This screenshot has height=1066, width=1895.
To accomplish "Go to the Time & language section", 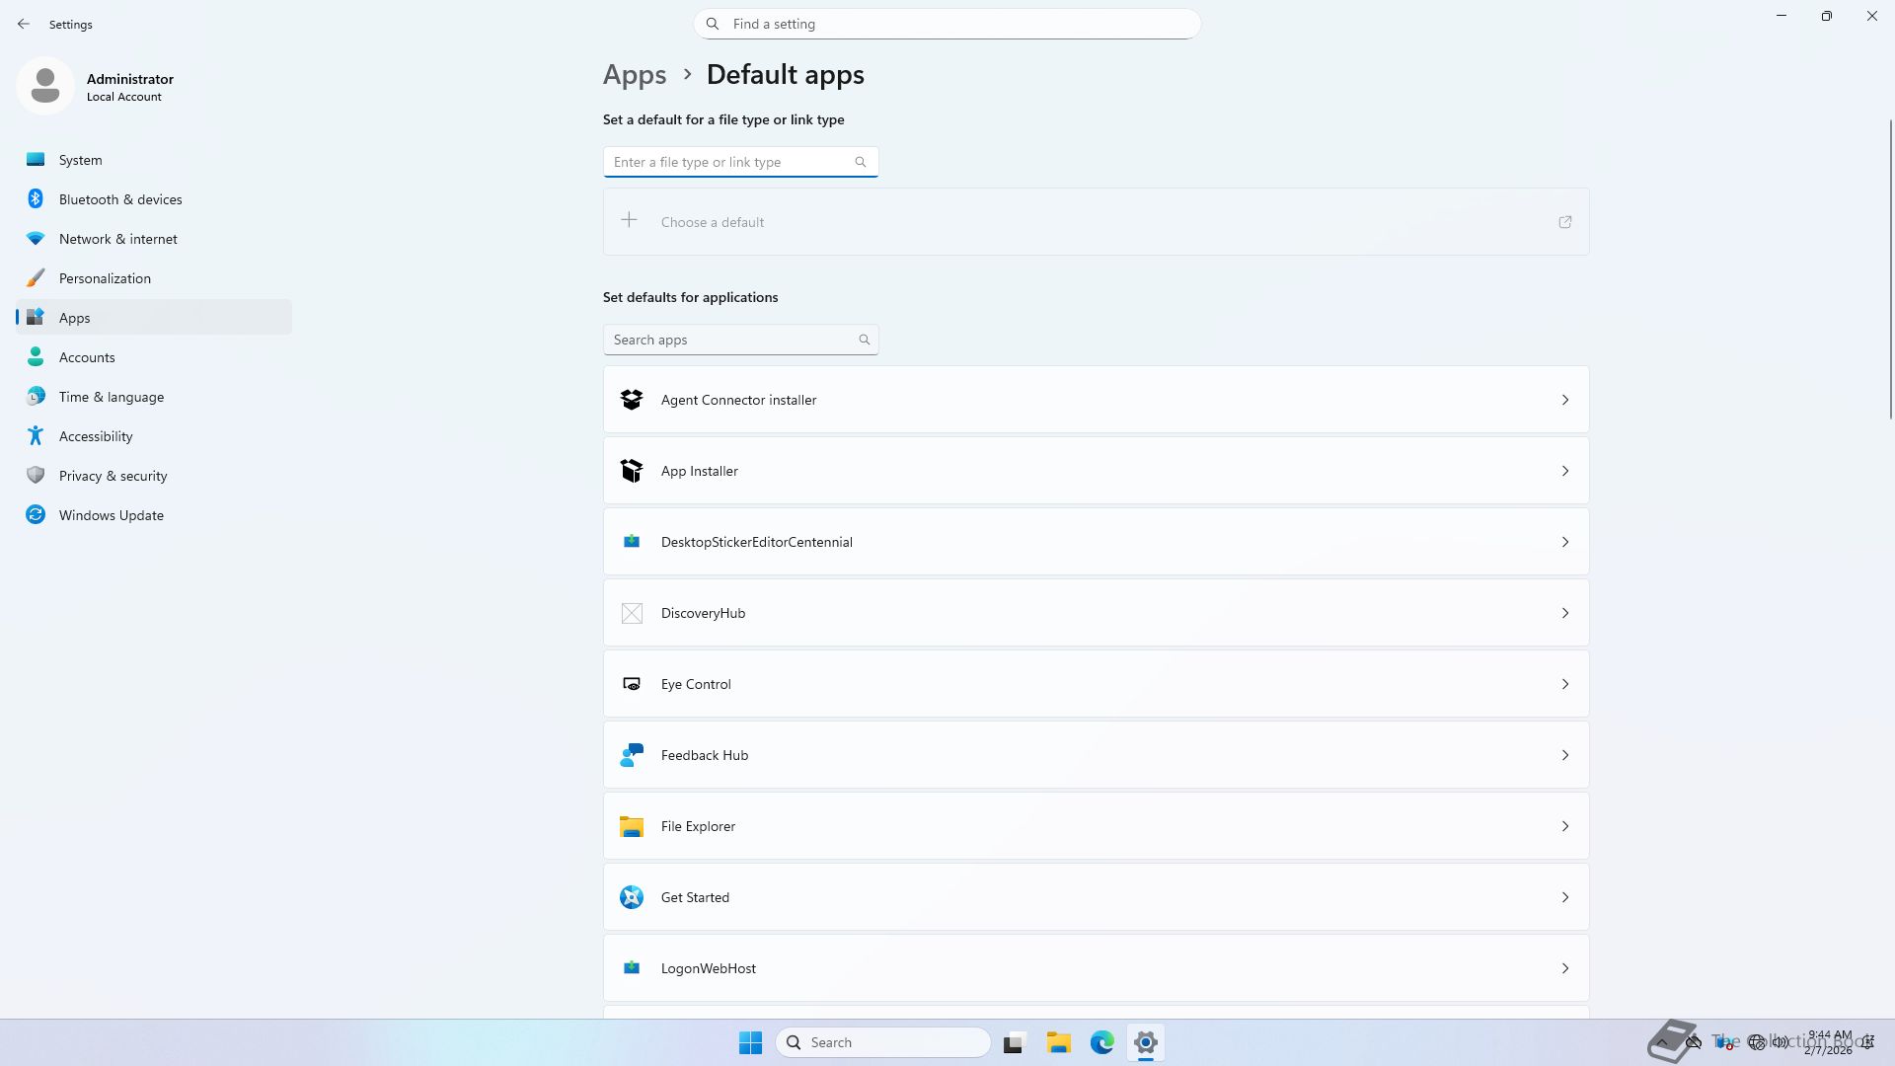I will (x=111, y=397).
